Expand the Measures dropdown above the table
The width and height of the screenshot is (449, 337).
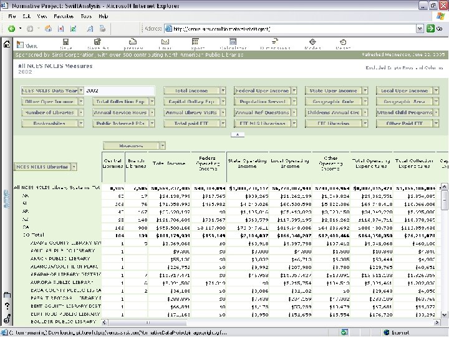click(162, 145)
